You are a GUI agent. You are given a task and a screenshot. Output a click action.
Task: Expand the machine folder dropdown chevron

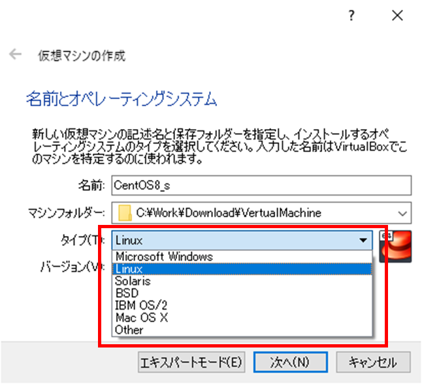[402, 213]
